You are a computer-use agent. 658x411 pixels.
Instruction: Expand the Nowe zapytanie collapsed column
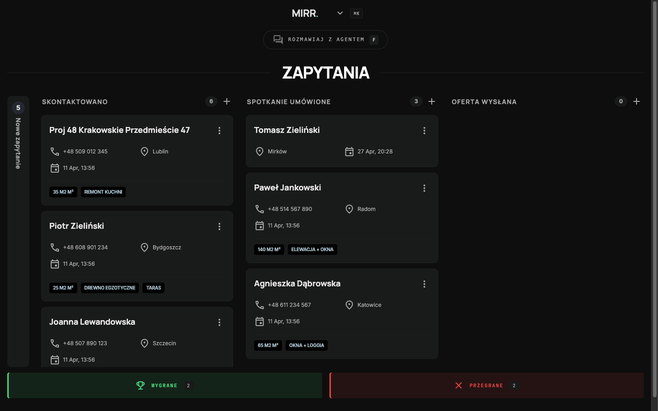pyautogui.click(x=18, y=232)
